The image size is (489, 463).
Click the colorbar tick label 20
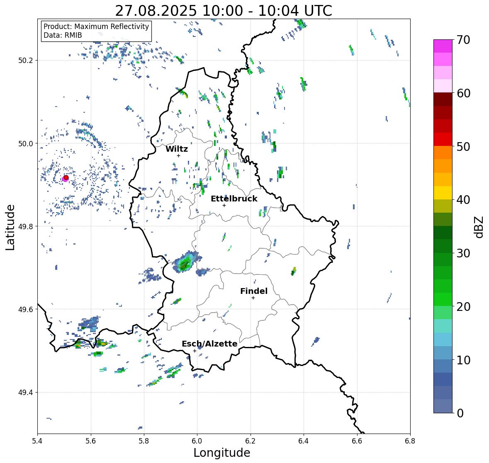(463, 307)
